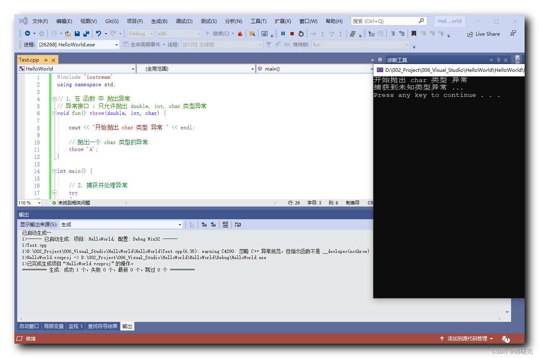Image resolution: width=539 pixels, height=358 pixels.
Task: Click the Hot Reload flame icon
Action: tap(240, 34)
